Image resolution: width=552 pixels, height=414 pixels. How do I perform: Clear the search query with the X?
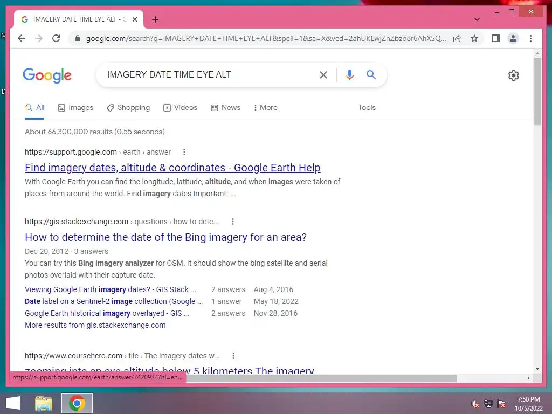click(323, 74)
